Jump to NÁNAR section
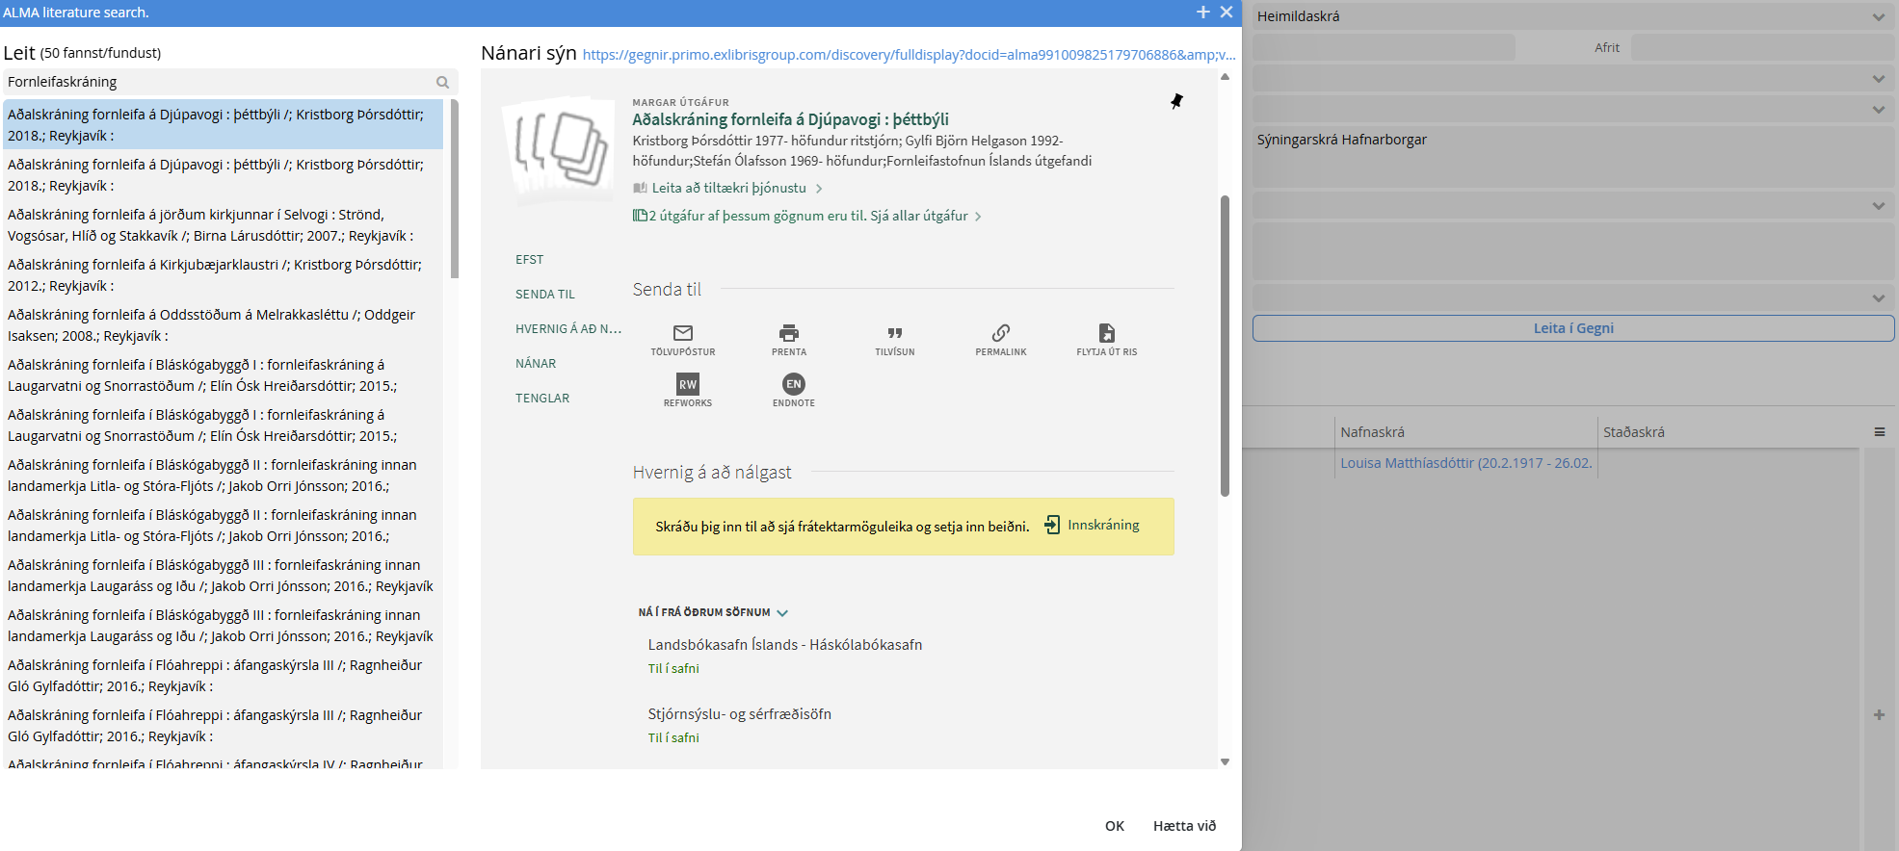The image size is (1899, 851). point(536,364)
